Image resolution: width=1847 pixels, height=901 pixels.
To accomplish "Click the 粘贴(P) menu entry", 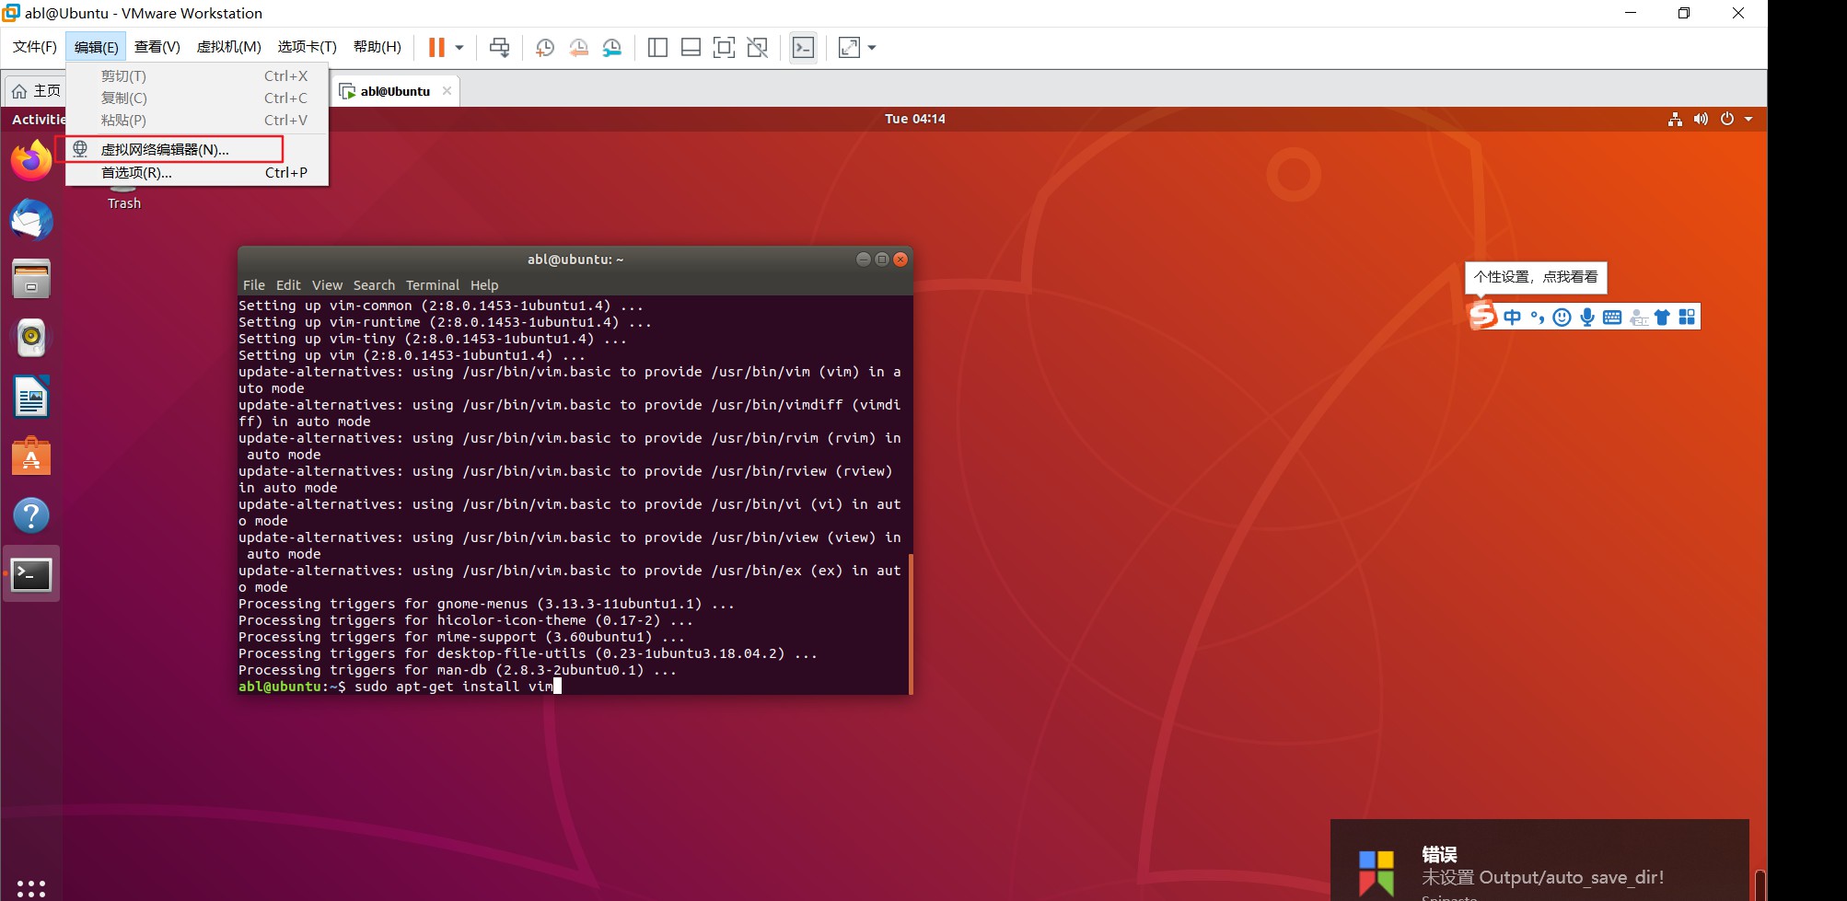I will click(197, 121).
